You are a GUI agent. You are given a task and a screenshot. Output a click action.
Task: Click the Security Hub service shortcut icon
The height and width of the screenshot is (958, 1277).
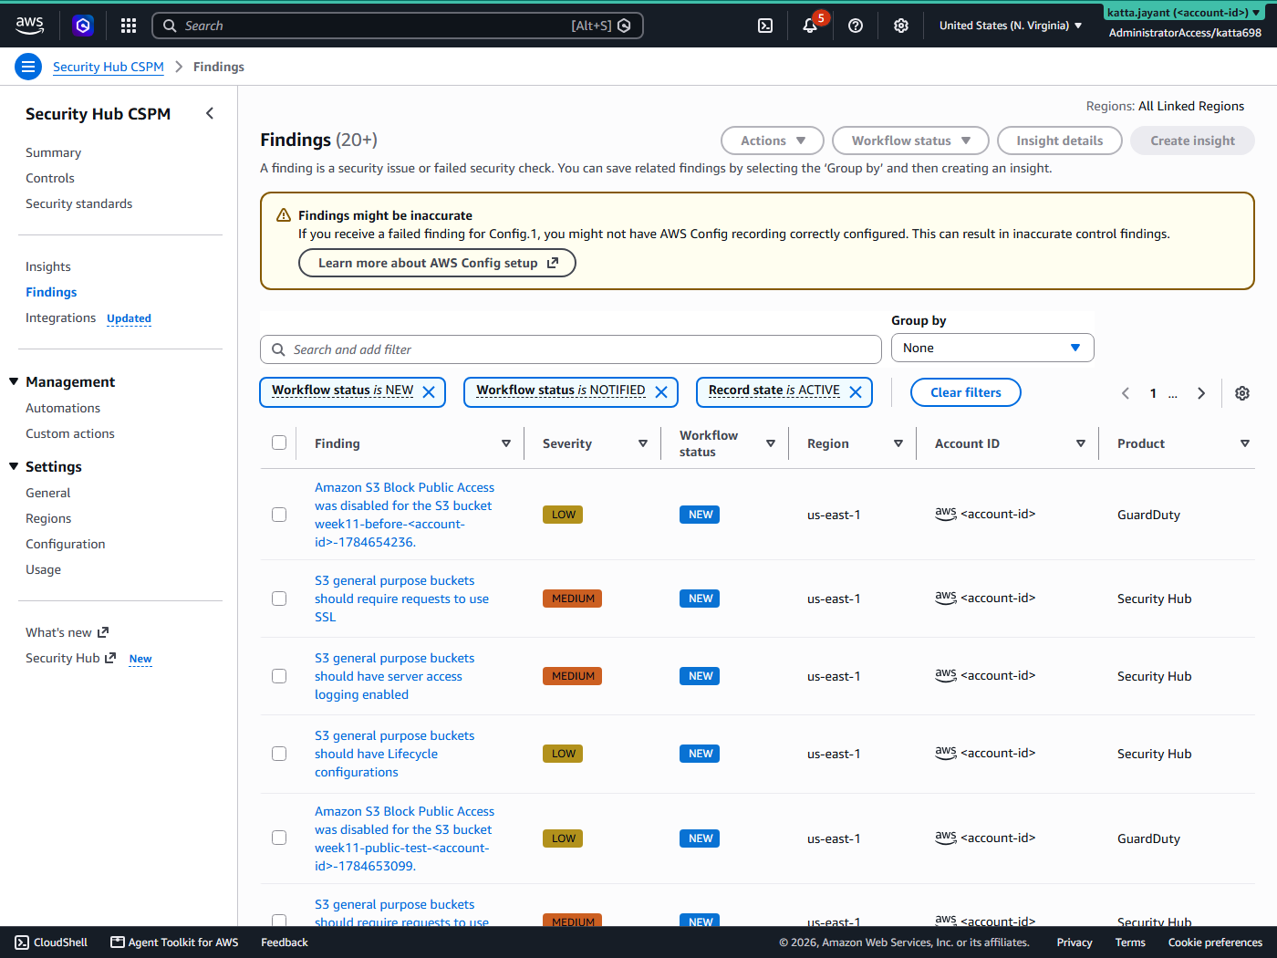pyautogui.click(x=83, y=26)
